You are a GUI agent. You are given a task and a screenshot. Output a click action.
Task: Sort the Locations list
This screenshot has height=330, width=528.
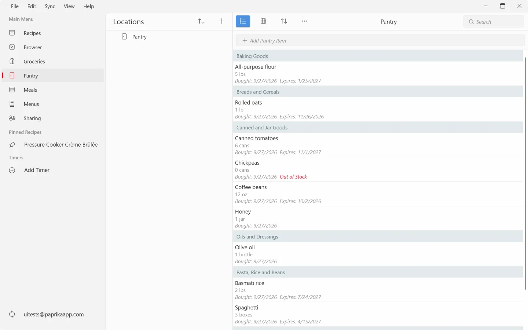(x=201, y=21)
